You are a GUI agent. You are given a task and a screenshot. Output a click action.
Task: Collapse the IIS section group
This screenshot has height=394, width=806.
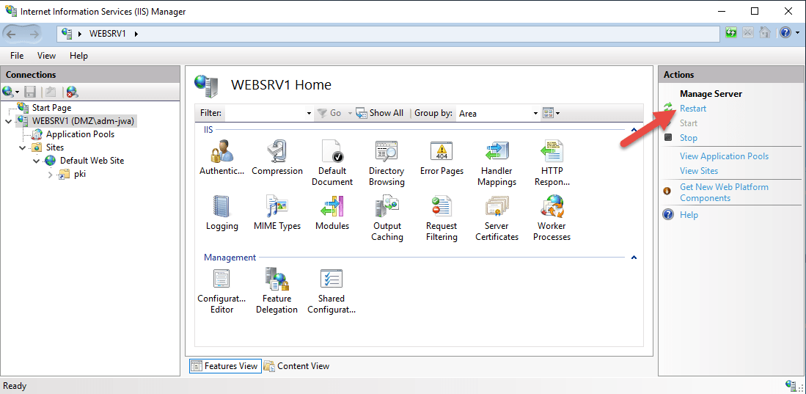point(634,131)
